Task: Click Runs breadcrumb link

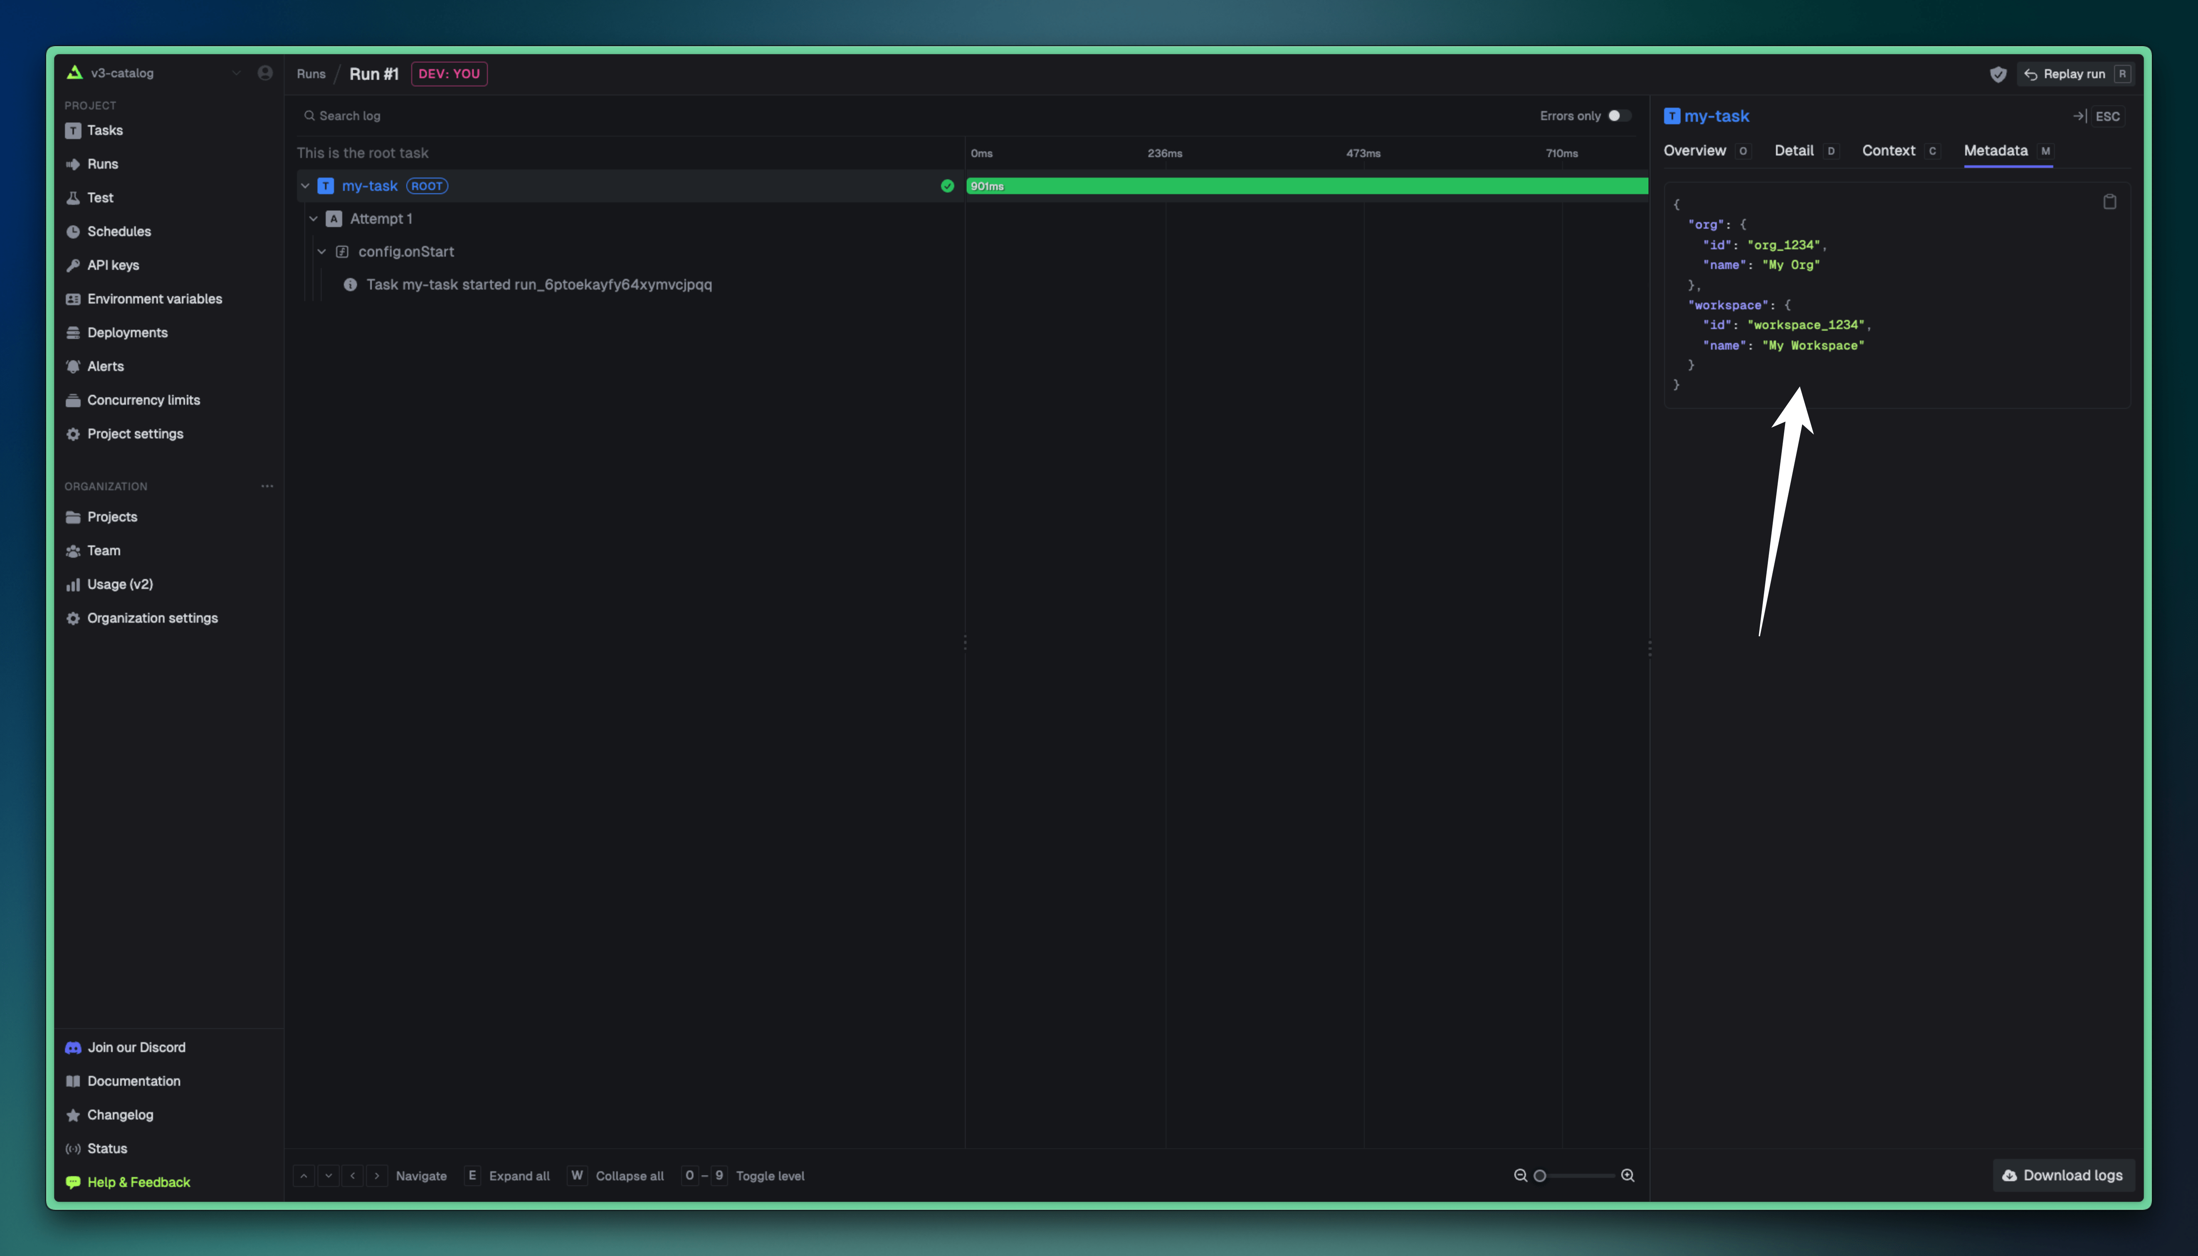Action: click(x=311, y=74)
